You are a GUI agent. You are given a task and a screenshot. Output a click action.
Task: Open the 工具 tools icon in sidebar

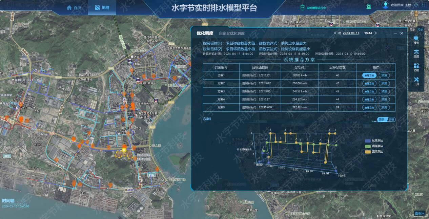[x=416, y=81]
